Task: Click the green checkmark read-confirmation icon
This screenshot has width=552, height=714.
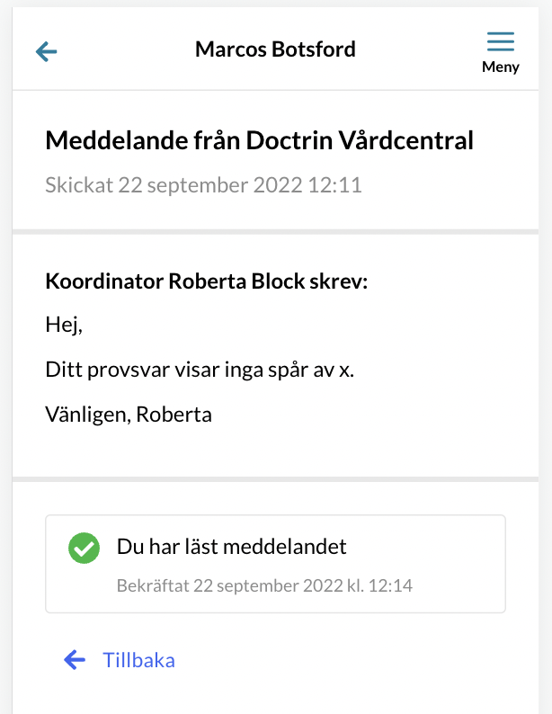Action: 85,548
